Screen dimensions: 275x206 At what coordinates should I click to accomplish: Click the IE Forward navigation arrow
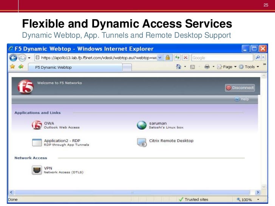coord(22,58)
